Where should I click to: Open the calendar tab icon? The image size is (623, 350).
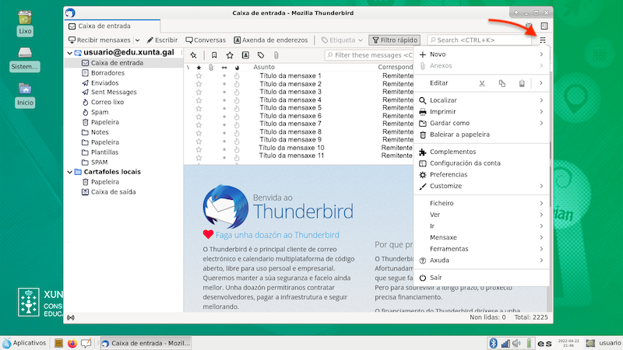coord(529,26)
